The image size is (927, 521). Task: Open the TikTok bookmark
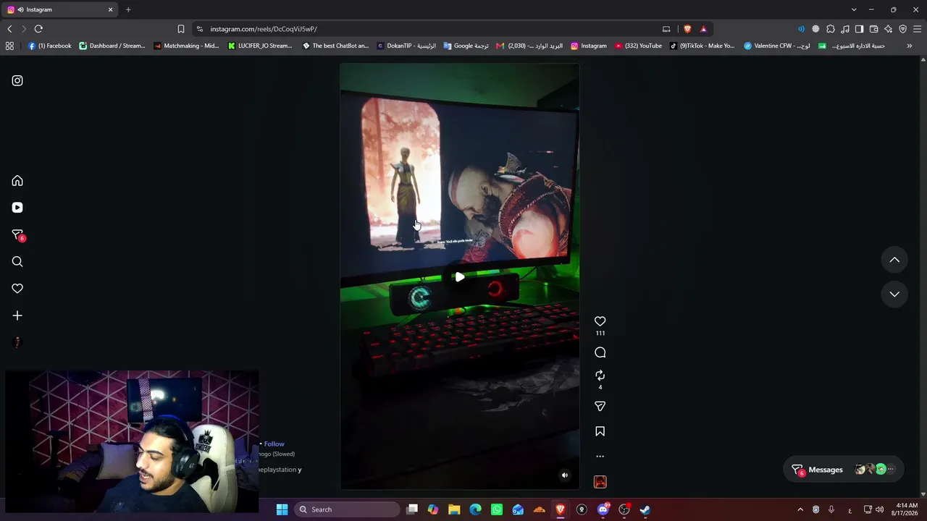coord(702,46)
